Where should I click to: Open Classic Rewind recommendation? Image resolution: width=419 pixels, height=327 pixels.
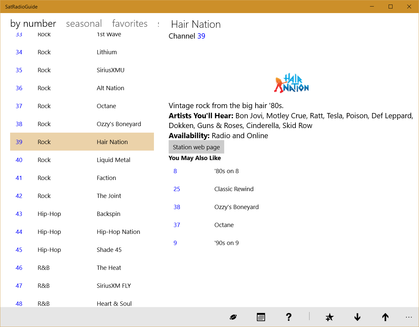coord(234,189)
